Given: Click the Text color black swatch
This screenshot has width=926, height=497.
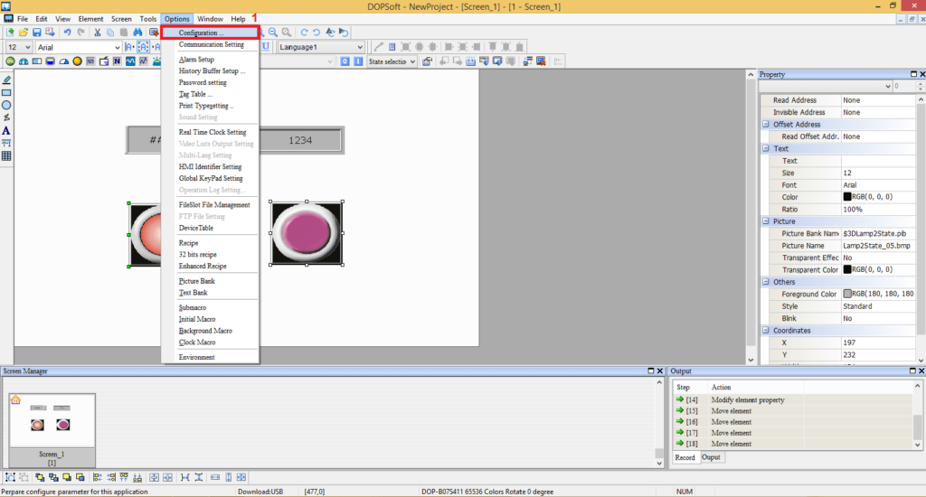Looking at the screenshot, I should tap(847, 197).
